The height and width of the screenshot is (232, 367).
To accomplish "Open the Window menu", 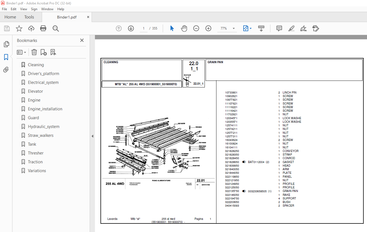I will (47, 9).
